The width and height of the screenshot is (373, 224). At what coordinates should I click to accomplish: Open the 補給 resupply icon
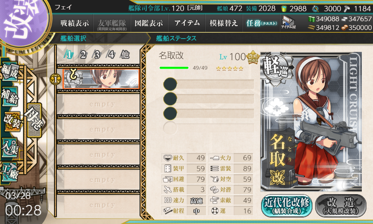[x=10, y=97]
